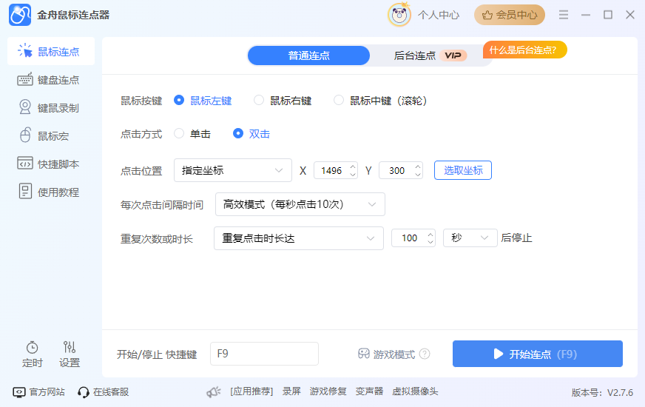Click the 在线客服 headset icon
645x407 pixels.
pyautogui.click(x=84, y=392)
